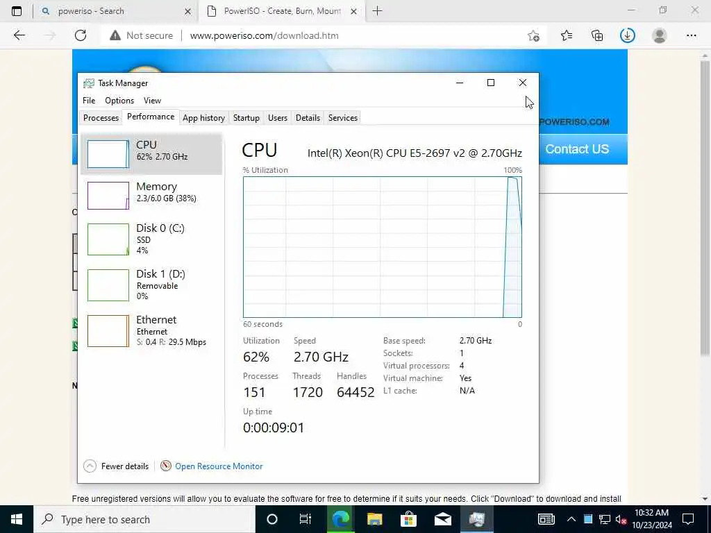The image size is (711, 533).
Task: Open the Edge tab actions menu icon
Action: (x=17, y=11)
